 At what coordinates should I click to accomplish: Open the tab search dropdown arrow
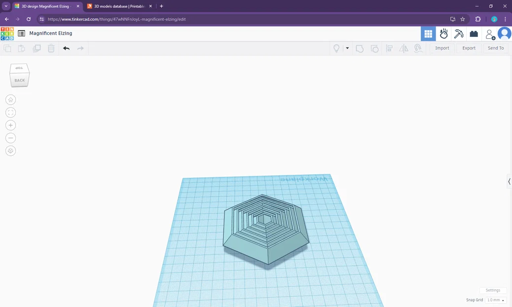[x=6, y=6]
